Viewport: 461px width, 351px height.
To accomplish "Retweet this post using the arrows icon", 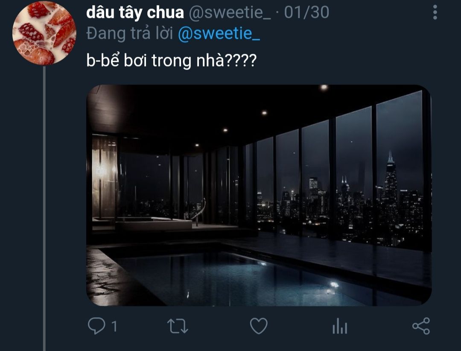I will pyautogui.click(x=178, y=326).
